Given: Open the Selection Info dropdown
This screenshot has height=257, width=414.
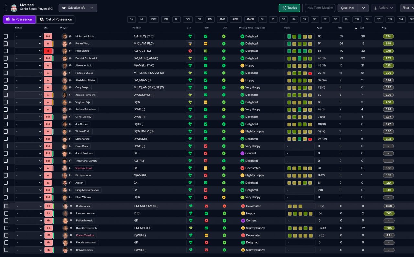Looking at the screenshot, I should (78, 8).
